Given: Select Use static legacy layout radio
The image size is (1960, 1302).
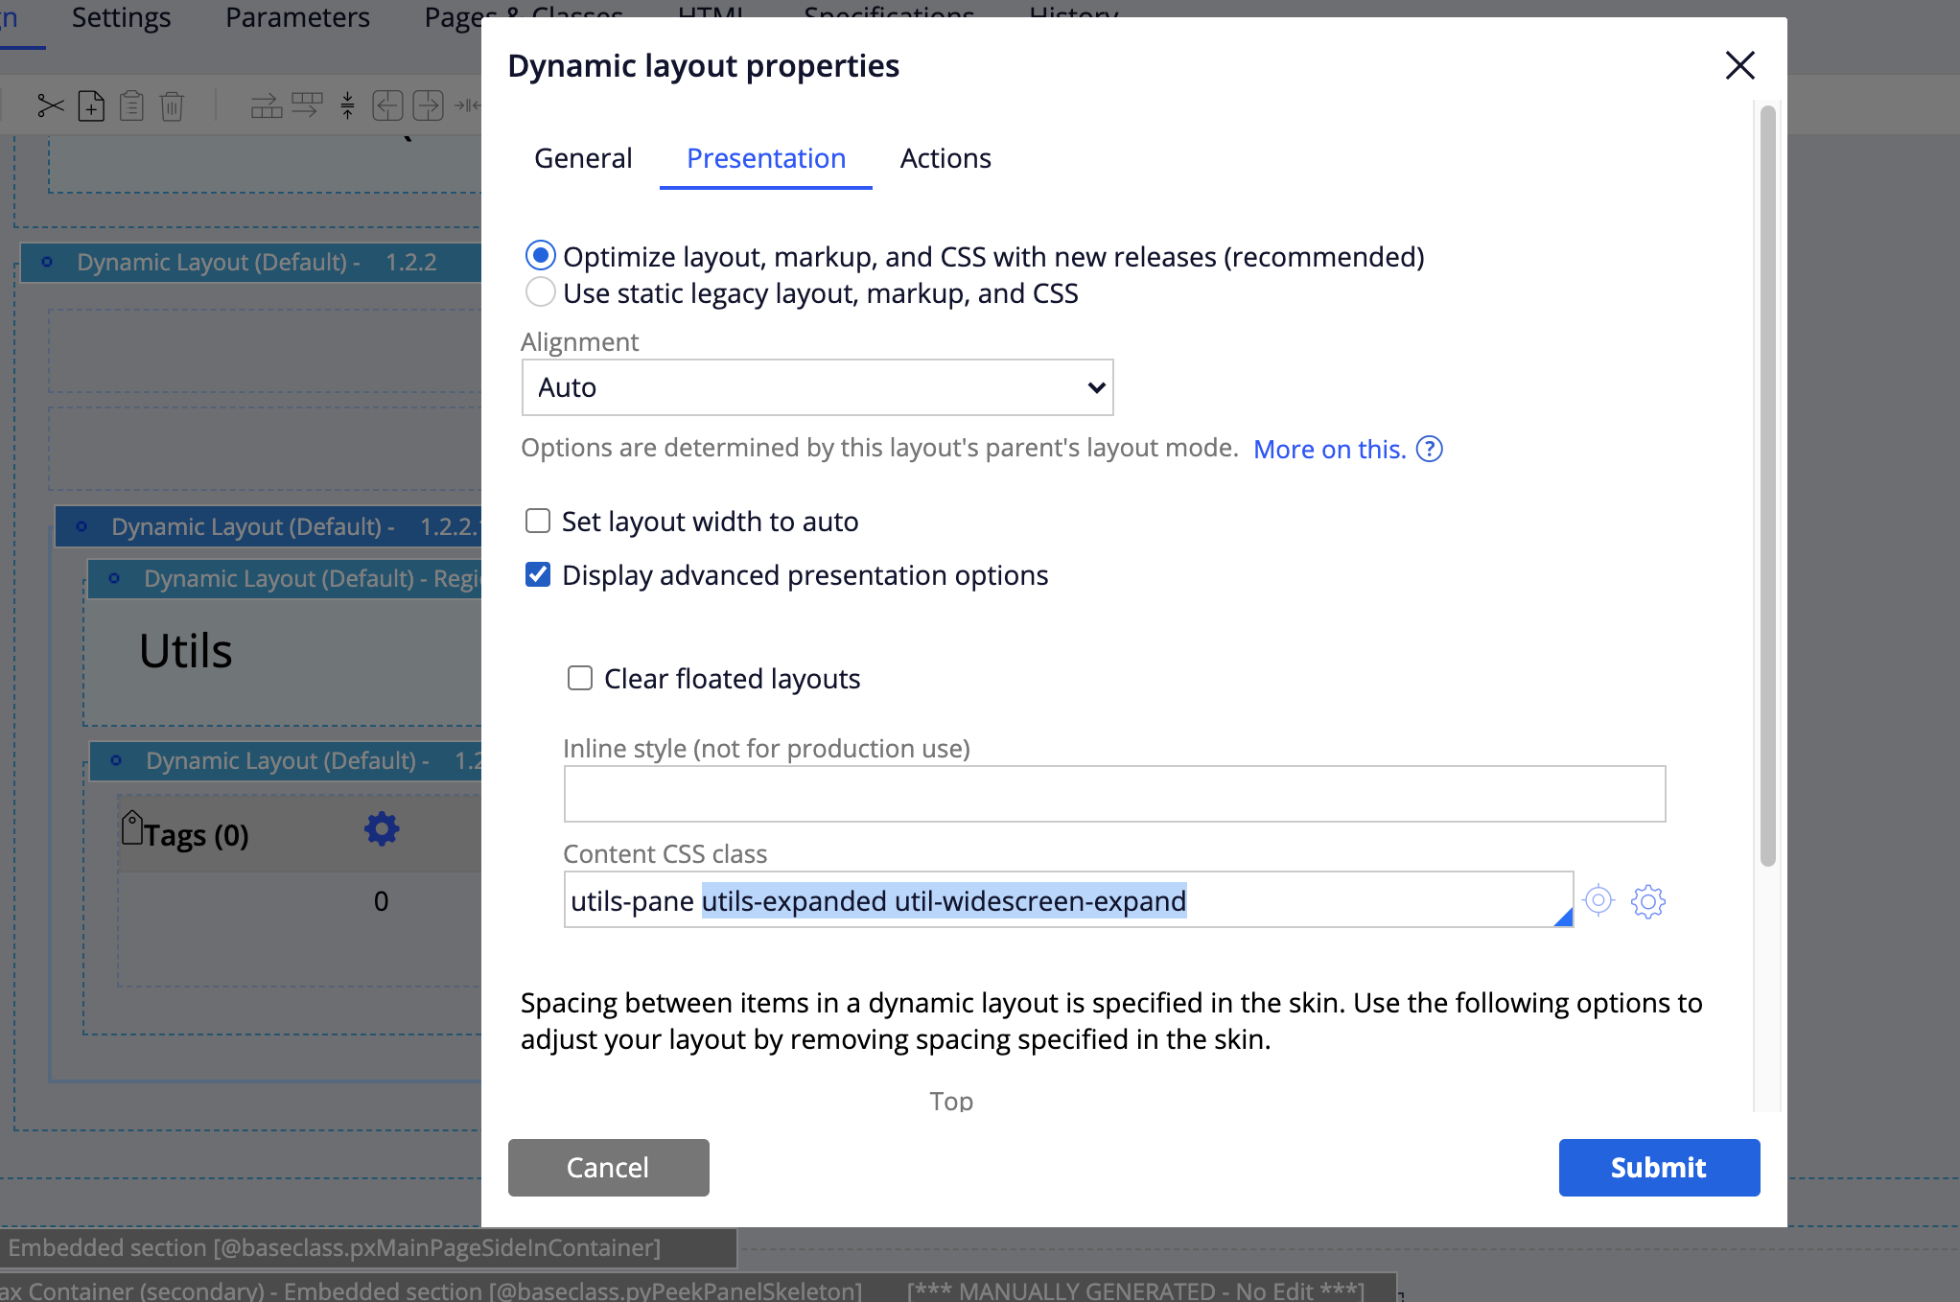Looking at the screenshot, I should 541,292.
